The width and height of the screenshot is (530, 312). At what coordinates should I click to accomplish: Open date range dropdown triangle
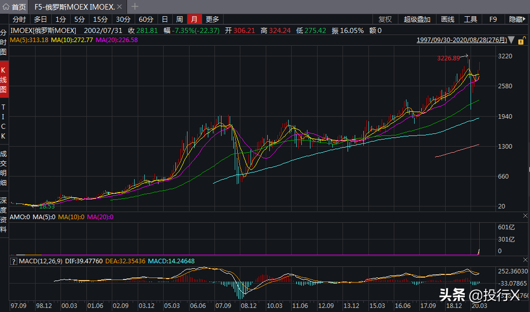[x=511, y=40]
